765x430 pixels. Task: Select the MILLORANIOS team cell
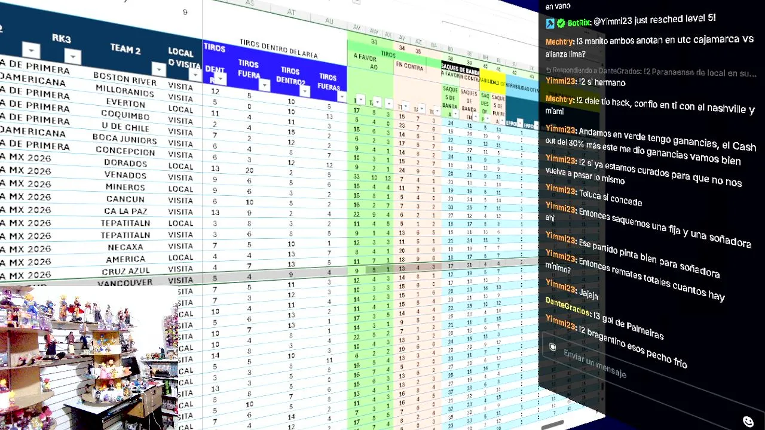[x=125, y=90]
